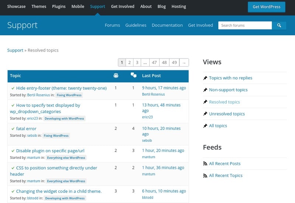Viewport: 295px width, 203px height.
Task: Open Plugins in top navigation
Action: 59,7
